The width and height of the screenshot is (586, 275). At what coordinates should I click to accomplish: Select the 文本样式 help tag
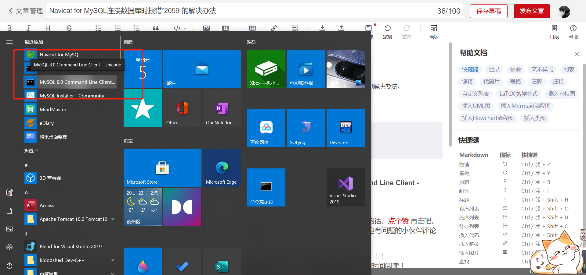542,69
